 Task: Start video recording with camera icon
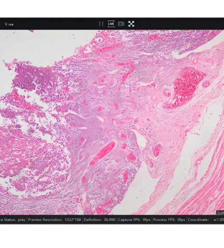pos(121,24)
